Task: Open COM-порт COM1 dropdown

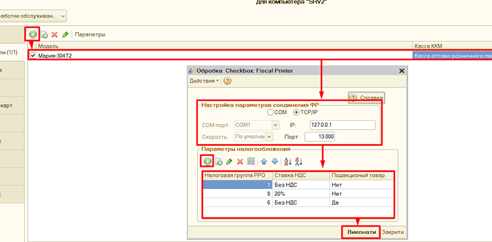Action: pos(276,125)
